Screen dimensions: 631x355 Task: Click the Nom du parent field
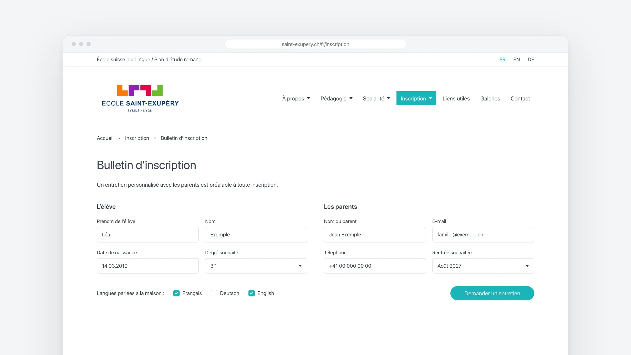(375, 235)
